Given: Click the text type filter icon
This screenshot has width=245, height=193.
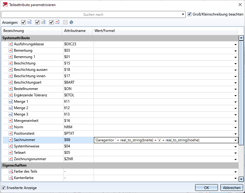Looking at the screenshot, I should (57, 22).
